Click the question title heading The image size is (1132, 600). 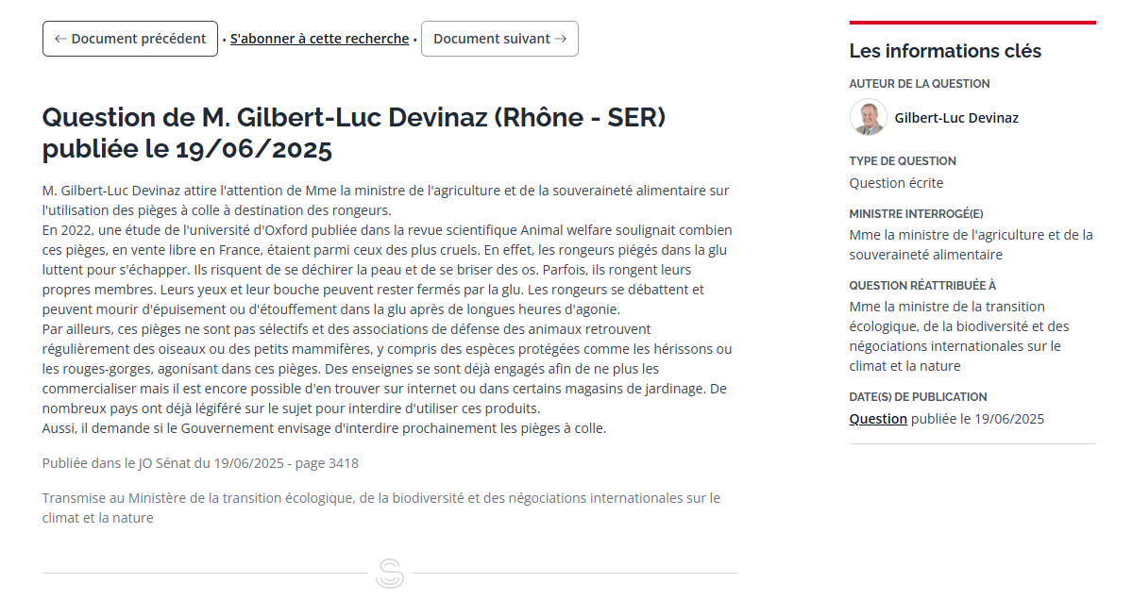tap(354, 133)
